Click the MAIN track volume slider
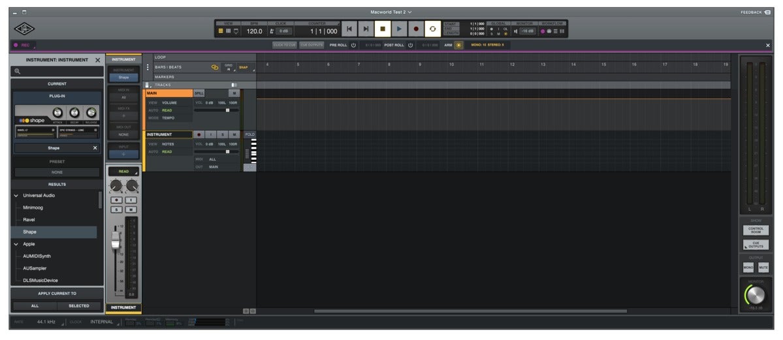 coord(217,110)
